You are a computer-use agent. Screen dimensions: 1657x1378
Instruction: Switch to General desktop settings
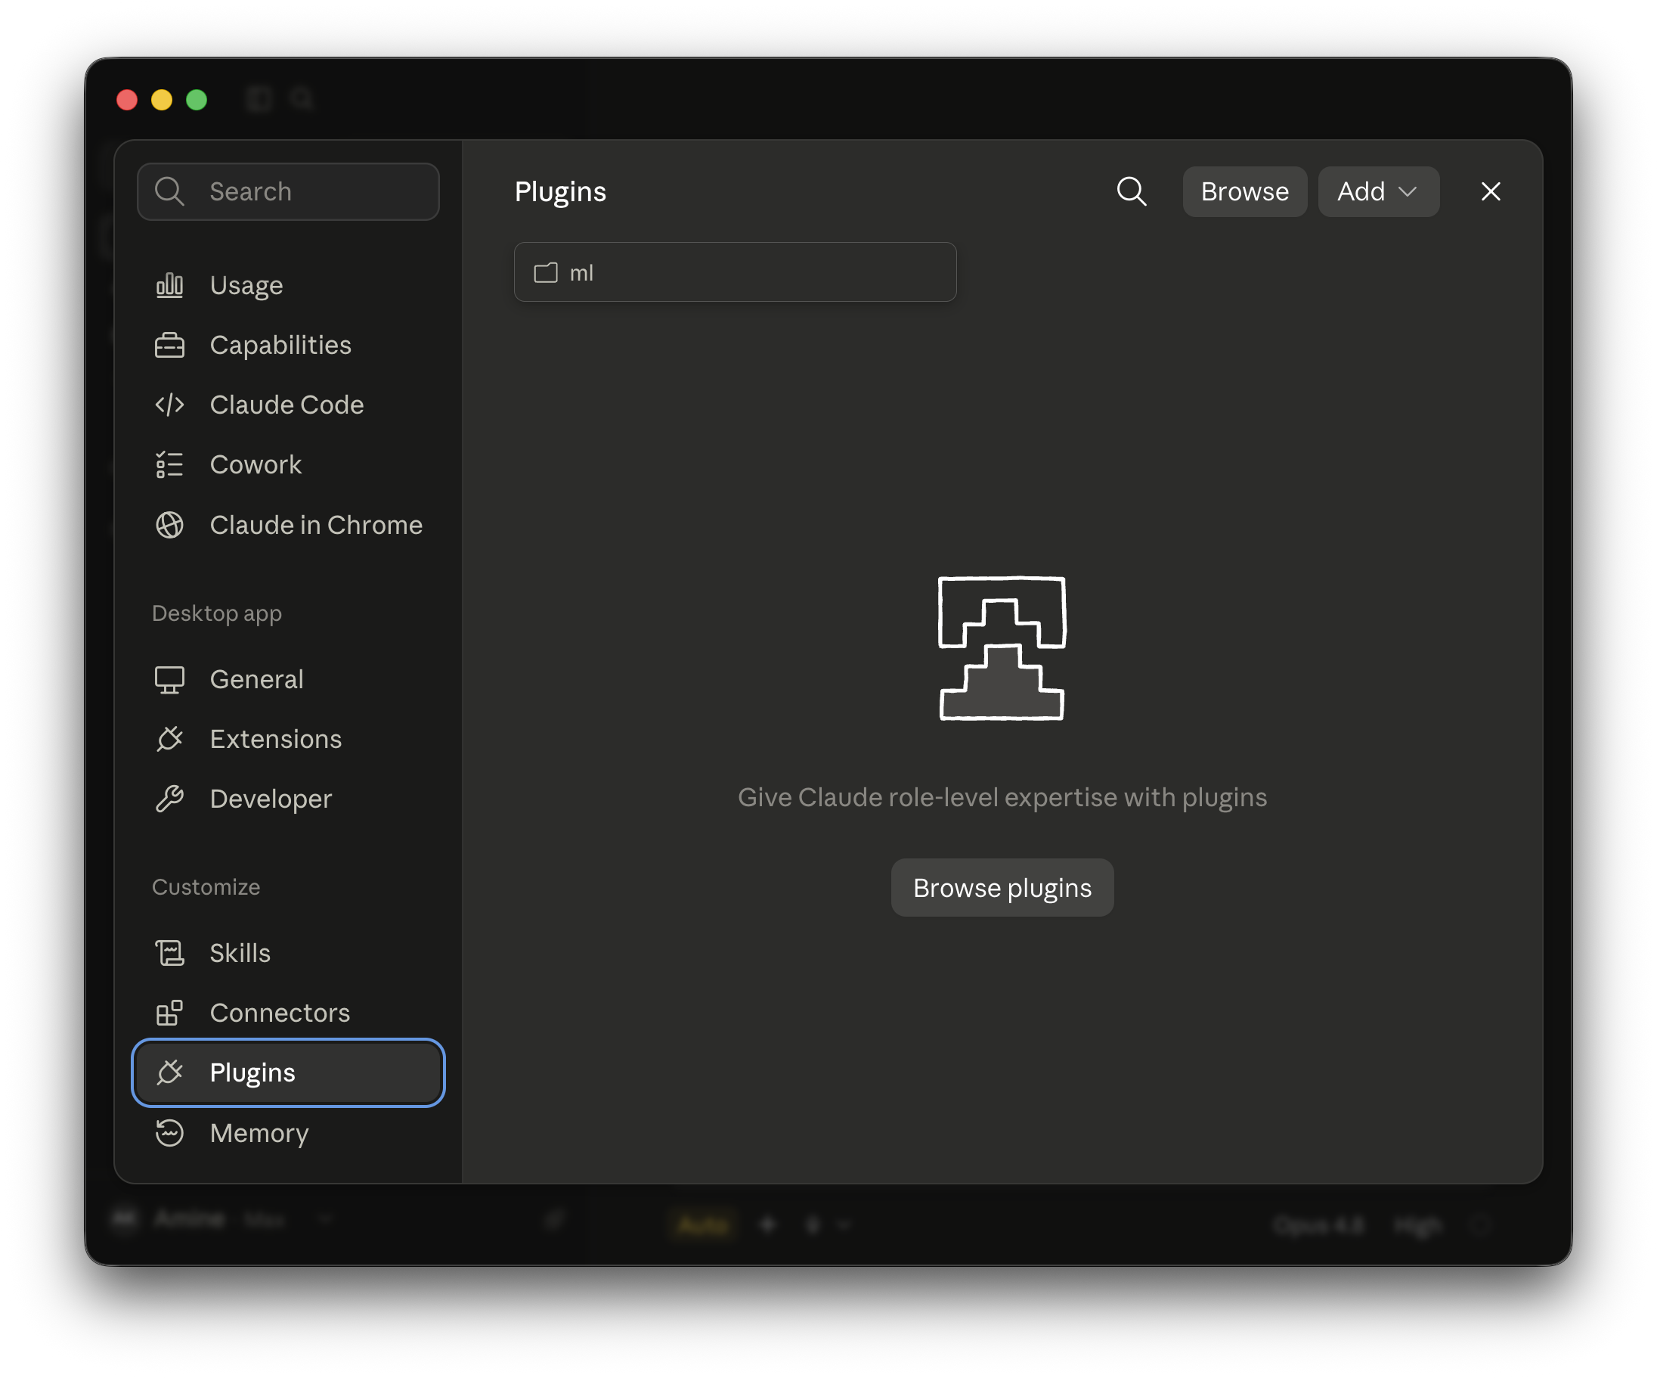(x=288, y=679)
